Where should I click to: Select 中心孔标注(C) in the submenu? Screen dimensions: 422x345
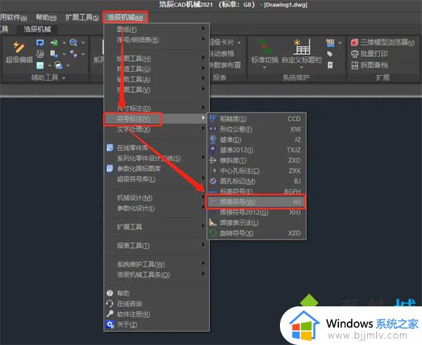pyautogui.click(x=256, y=171)
